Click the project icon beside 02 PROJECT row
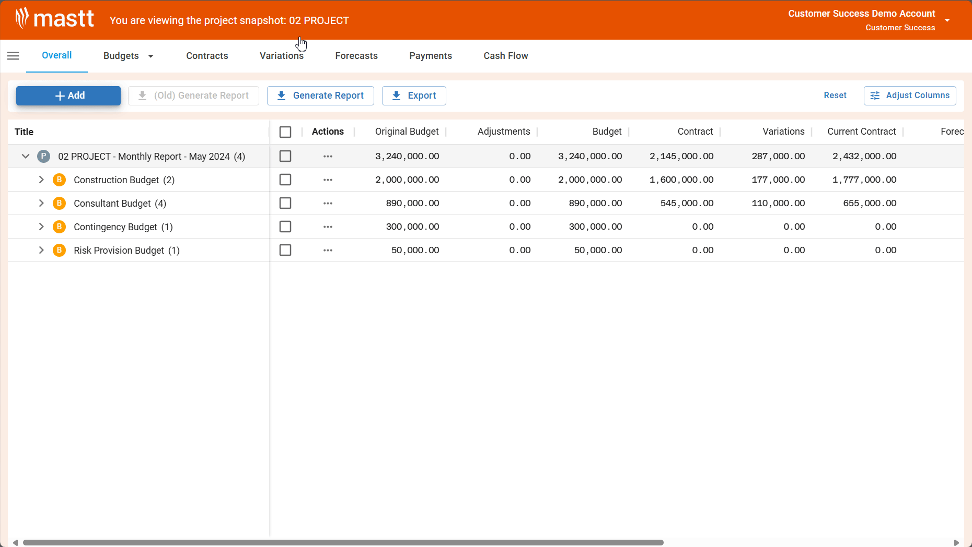 [43, 156]
